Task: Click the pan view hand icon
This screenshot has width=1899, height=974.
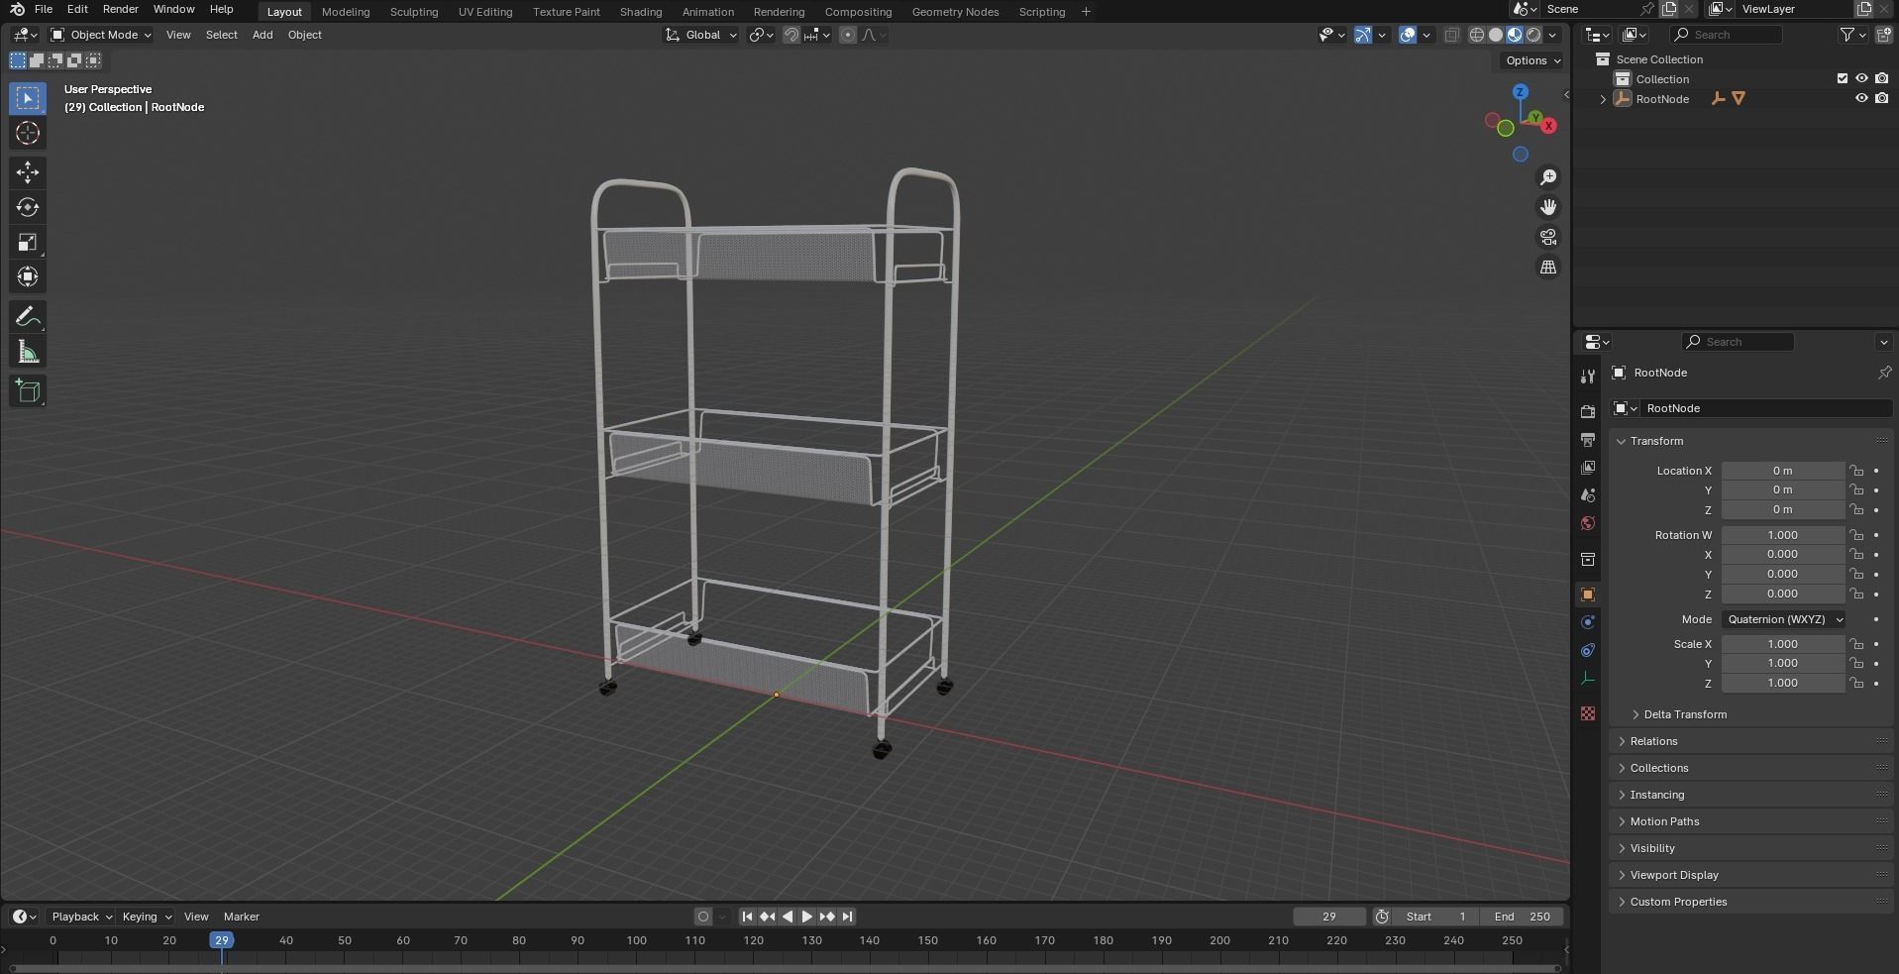Action: 1547,207
